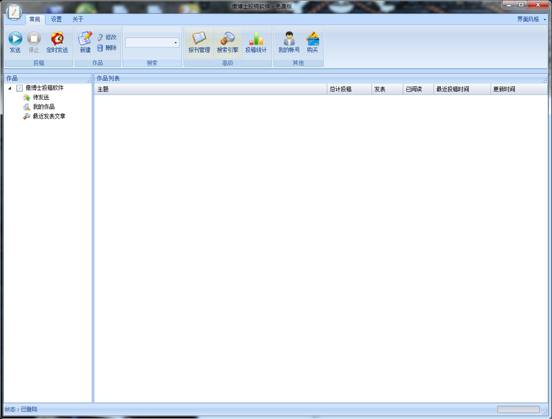The height and width of the screenshot is (419, 552).
Task: Select 最近发表文章 tree item
Action: point(49,116)
